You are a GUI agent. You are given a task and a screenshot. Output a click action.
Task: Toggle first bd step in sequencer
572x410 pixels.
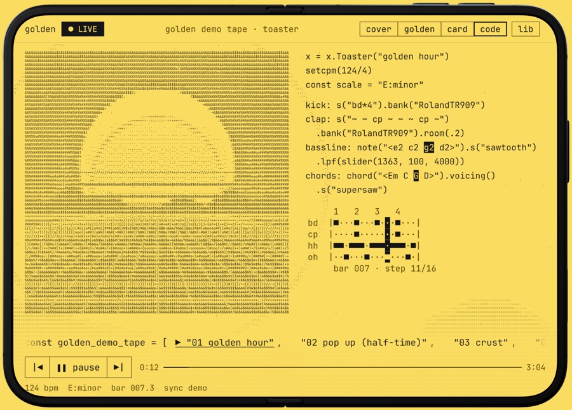336,223
